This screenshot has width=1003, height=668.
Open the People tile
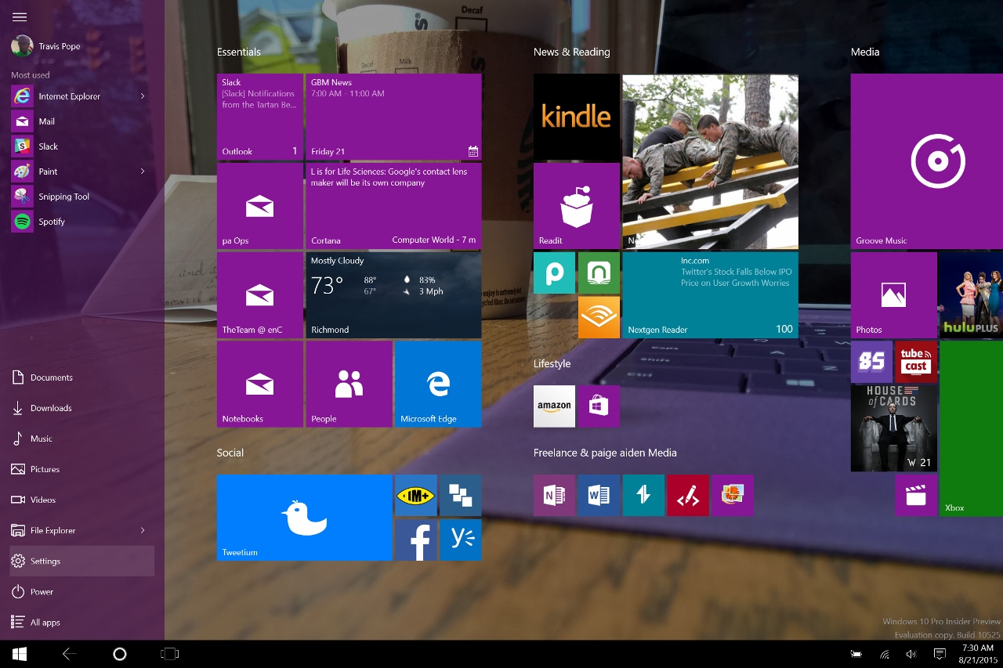click(x=349, y=384)
